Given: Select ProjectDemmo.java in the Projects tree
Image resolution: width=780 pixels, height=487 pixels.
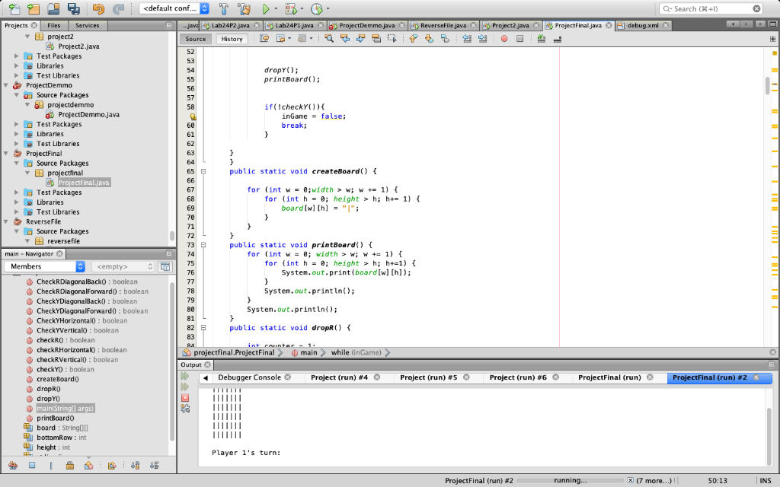Looking at the screenshot, I should pos(88,115).
